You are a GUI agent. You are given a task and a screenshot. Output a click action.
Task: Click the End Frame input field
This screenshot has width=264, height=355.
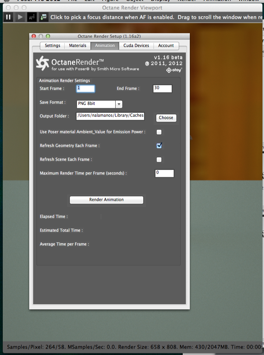tap(163, 89)
